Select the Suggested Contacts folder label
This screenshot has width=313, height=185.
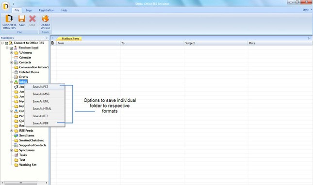point(33,145)
